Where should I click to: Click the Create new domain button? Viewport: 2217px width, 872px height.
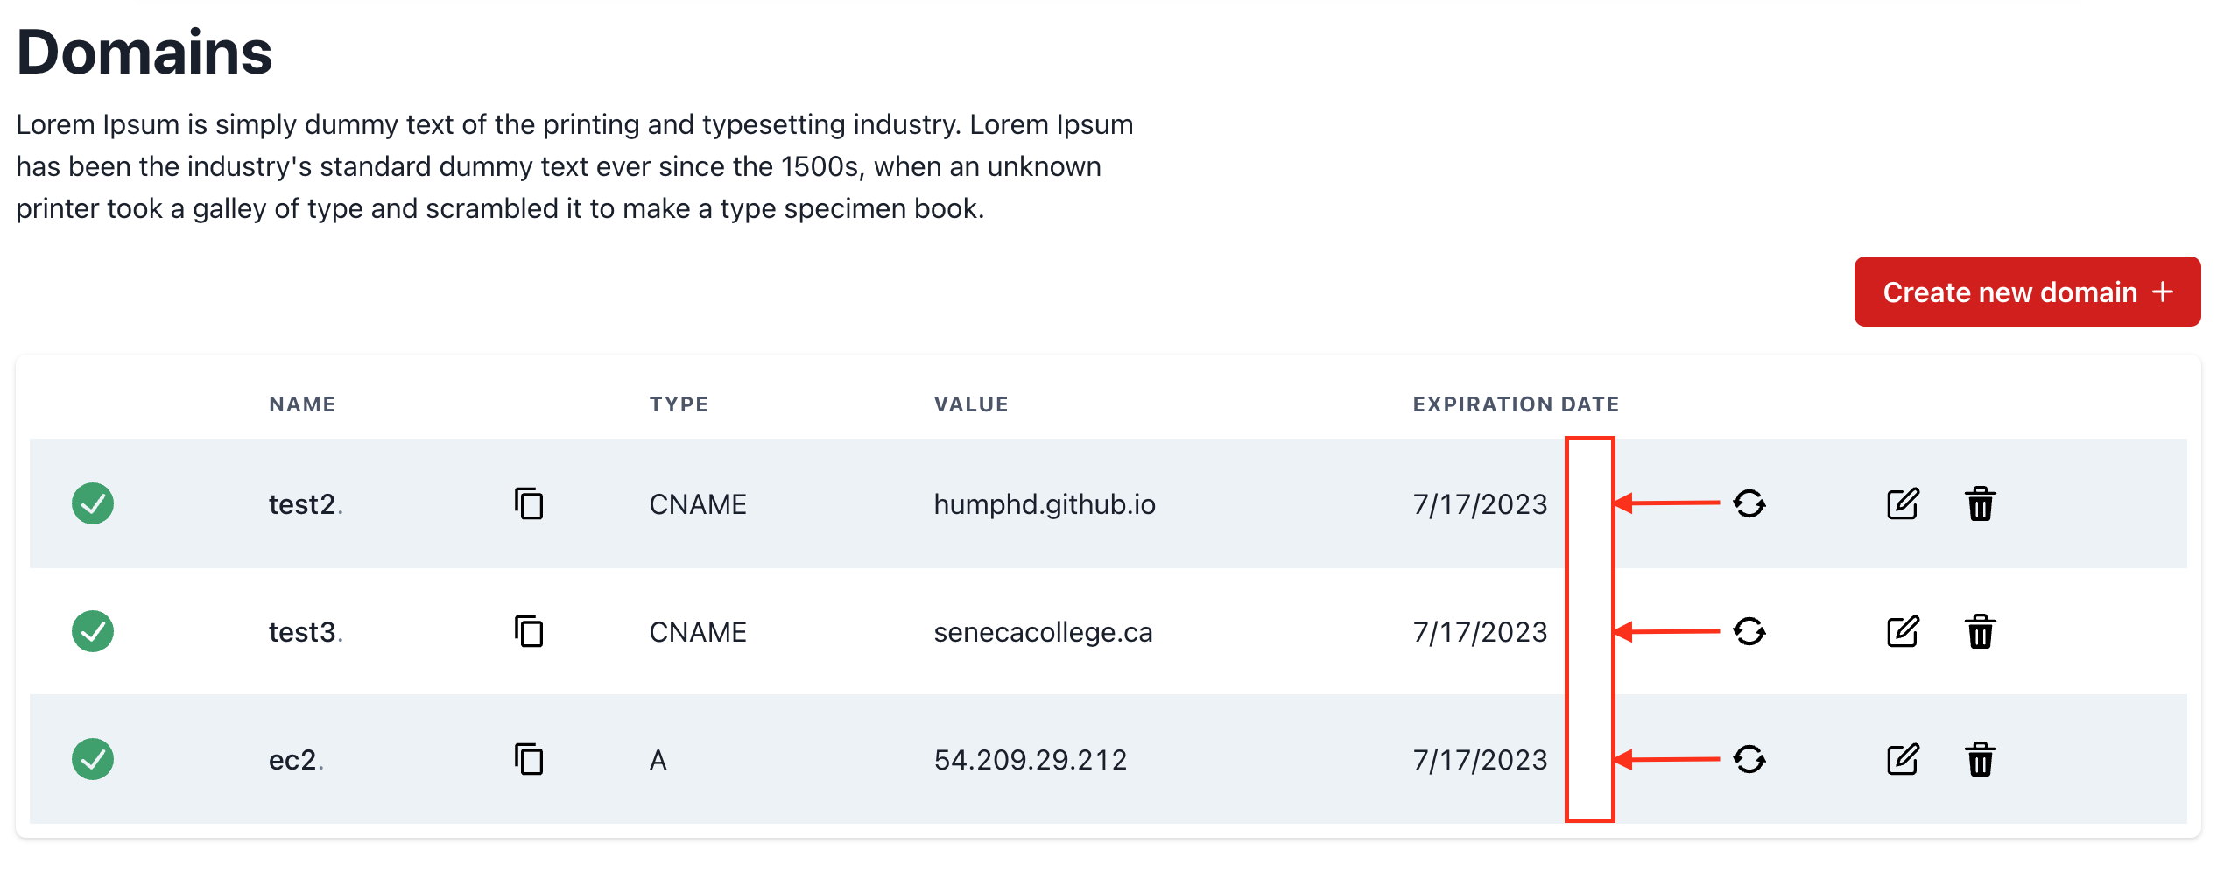(x=2027, y=292)
